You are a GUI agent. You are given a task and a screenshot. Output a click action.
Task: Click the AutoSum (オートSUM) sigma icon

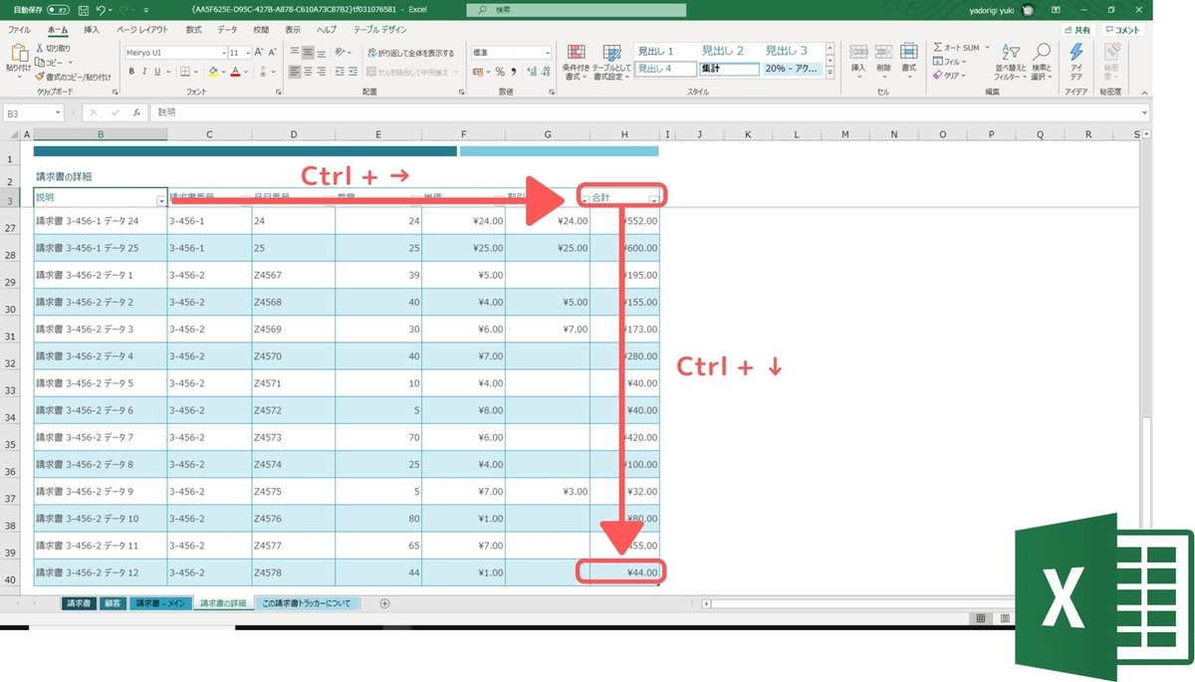click(x=938, y=48)
